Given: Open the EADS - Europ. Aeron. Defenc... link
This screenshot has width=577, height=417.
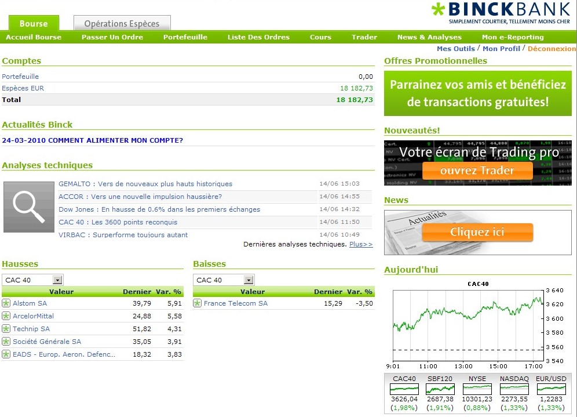Looking at the screenshot, I should tap(64, 354).
